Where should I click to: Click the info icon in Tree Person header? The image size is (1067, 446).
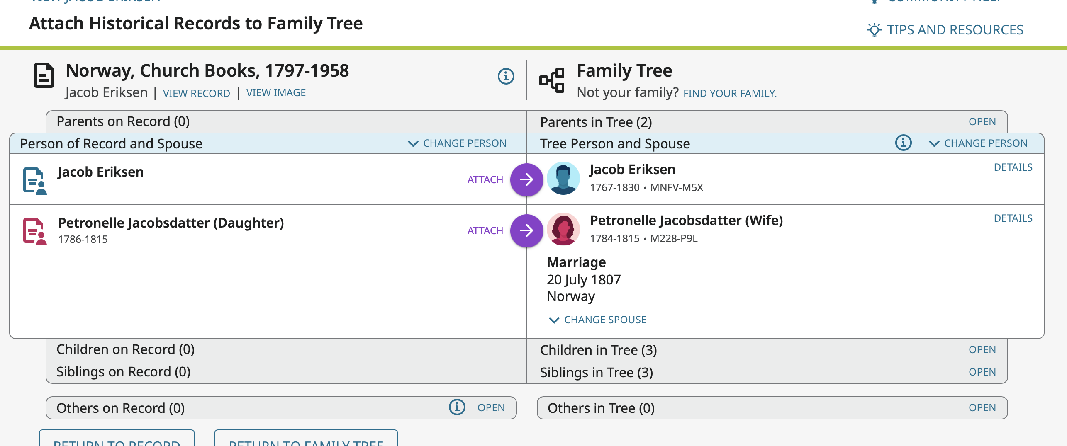click(x=903, y=143)
